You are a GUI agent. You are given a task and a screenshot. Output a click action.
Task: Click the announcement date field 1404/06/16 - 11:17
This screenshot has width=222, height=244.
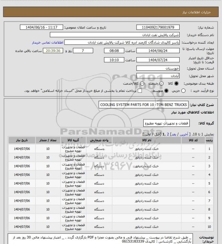coord(42,27)
